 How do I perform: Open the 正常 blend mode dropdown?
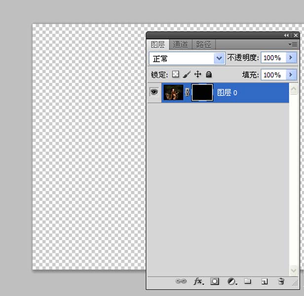(219, 58)
